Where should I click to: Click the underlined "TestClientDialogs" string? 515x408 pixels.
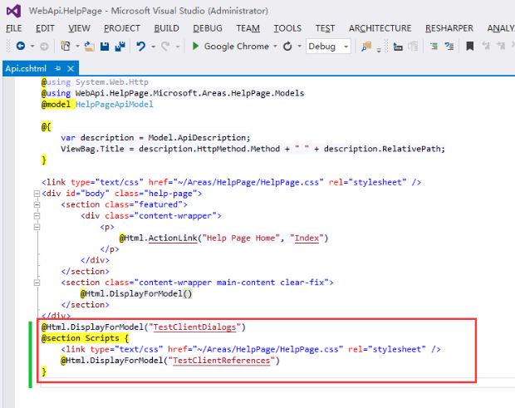(x=194, y=327)
